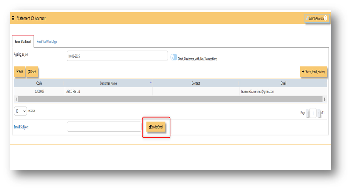Click the horizontal scrollbar track
Screen dimensions: 351x190
click(170, 99)
